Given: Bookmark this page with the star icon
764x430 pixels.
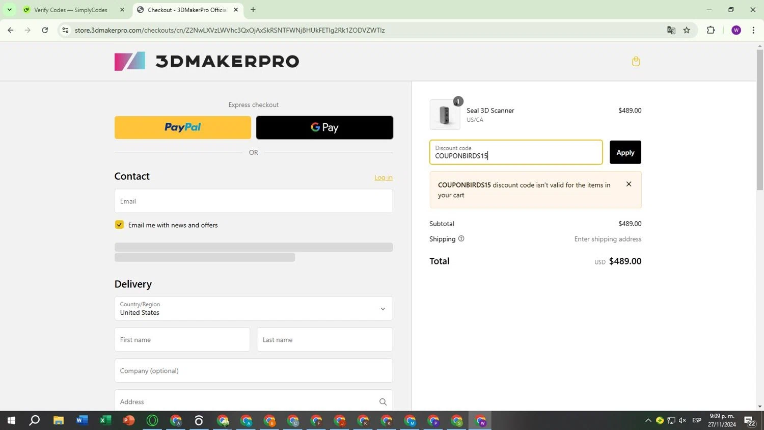Looking at the screenshot, I should (x=687, y=30).
